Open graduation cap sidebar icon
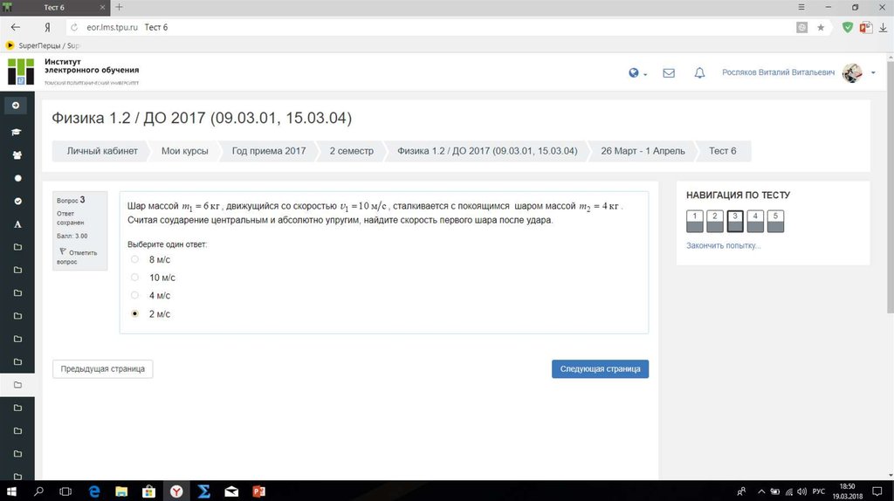894x501 pixels. (17, 132)
